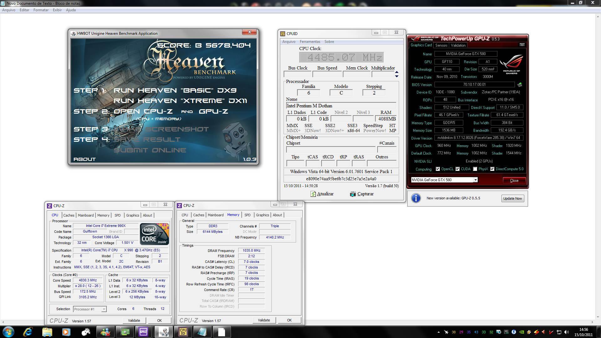Switch to the Sensors tab in GPU-Z
Image resolution: width=601 pixels, height=338 pixels.
point(441,45)
